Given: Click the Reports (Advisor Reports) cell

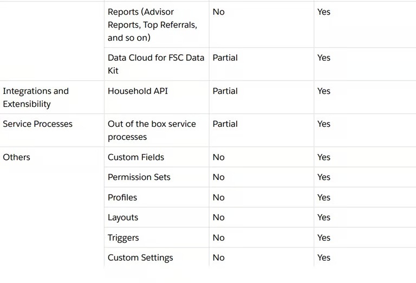Looking at the screenshot, I should coord(152,25).
